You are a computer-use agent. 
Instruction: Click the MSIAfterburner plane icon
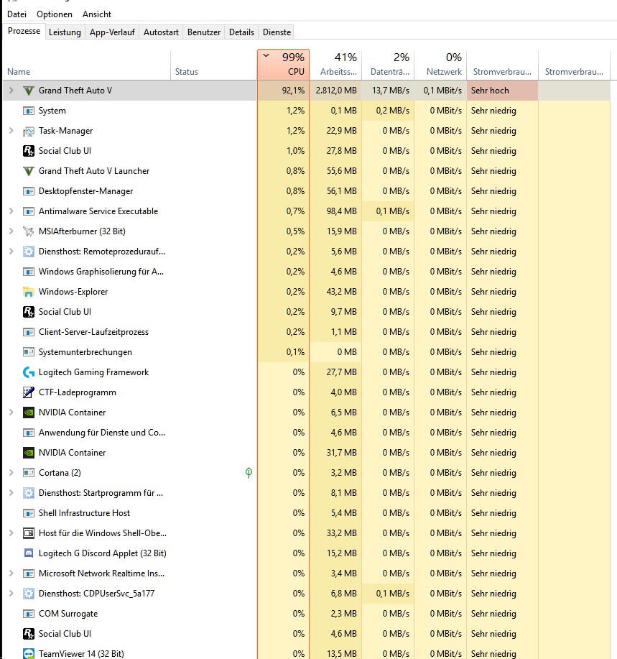coord(28,231)
